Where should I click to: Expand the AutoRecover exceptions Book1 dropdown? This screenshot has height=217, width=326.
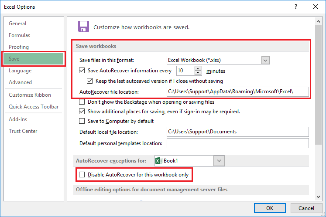(x=219, y=161)
